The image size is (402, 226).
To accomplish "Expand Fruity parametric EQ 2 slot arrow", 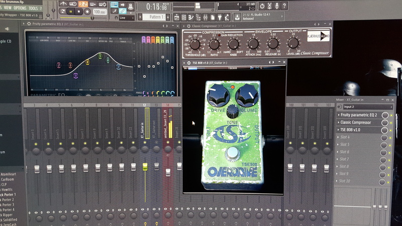I will pos(339,115).
